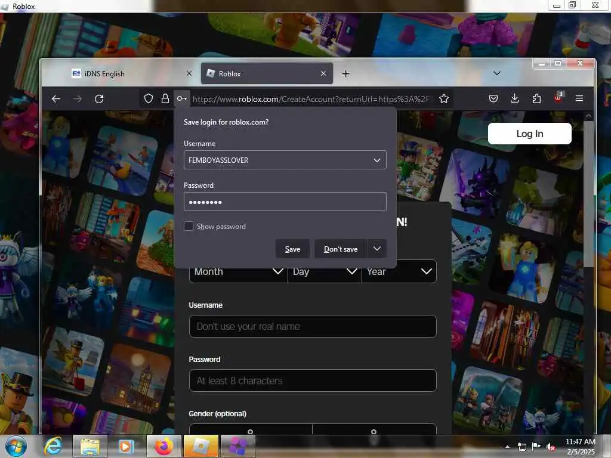Open the tracking protection shield icon
The width and height of the screenshot is (611, 458).
(x=149, y=99)
